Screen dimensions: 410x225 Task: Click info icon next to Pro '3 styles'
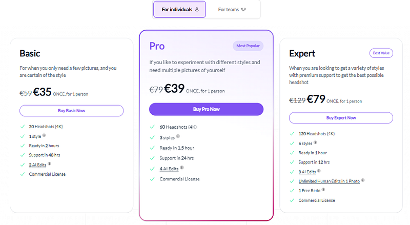click(178, 137)
